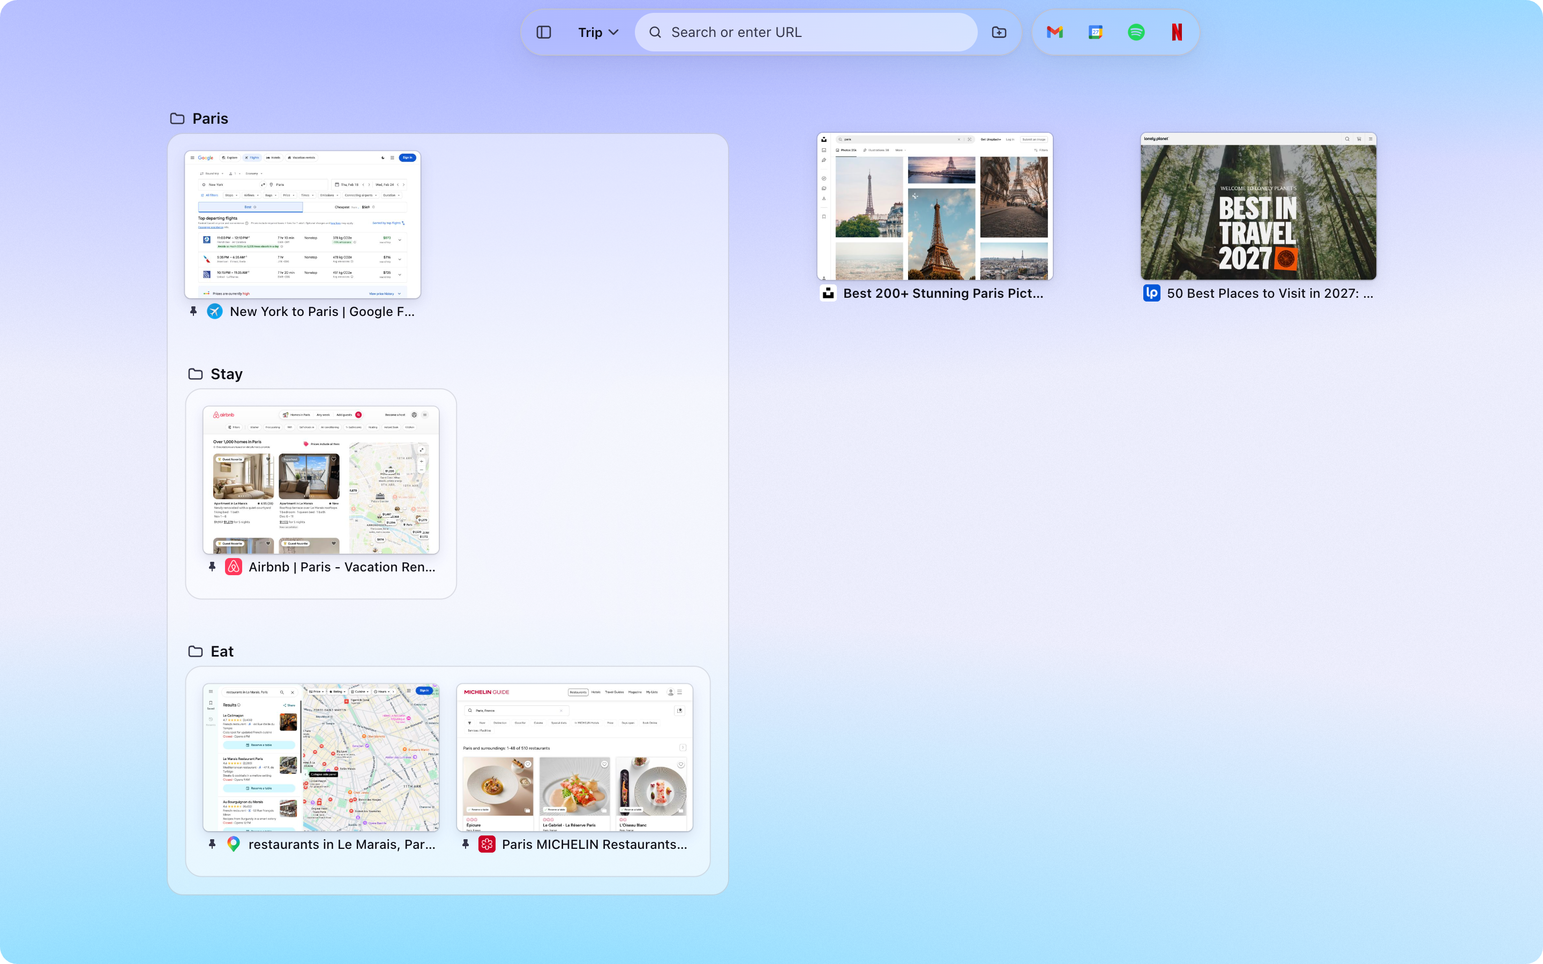Select the Stay folder title
1543x964 pixels.
227,374
